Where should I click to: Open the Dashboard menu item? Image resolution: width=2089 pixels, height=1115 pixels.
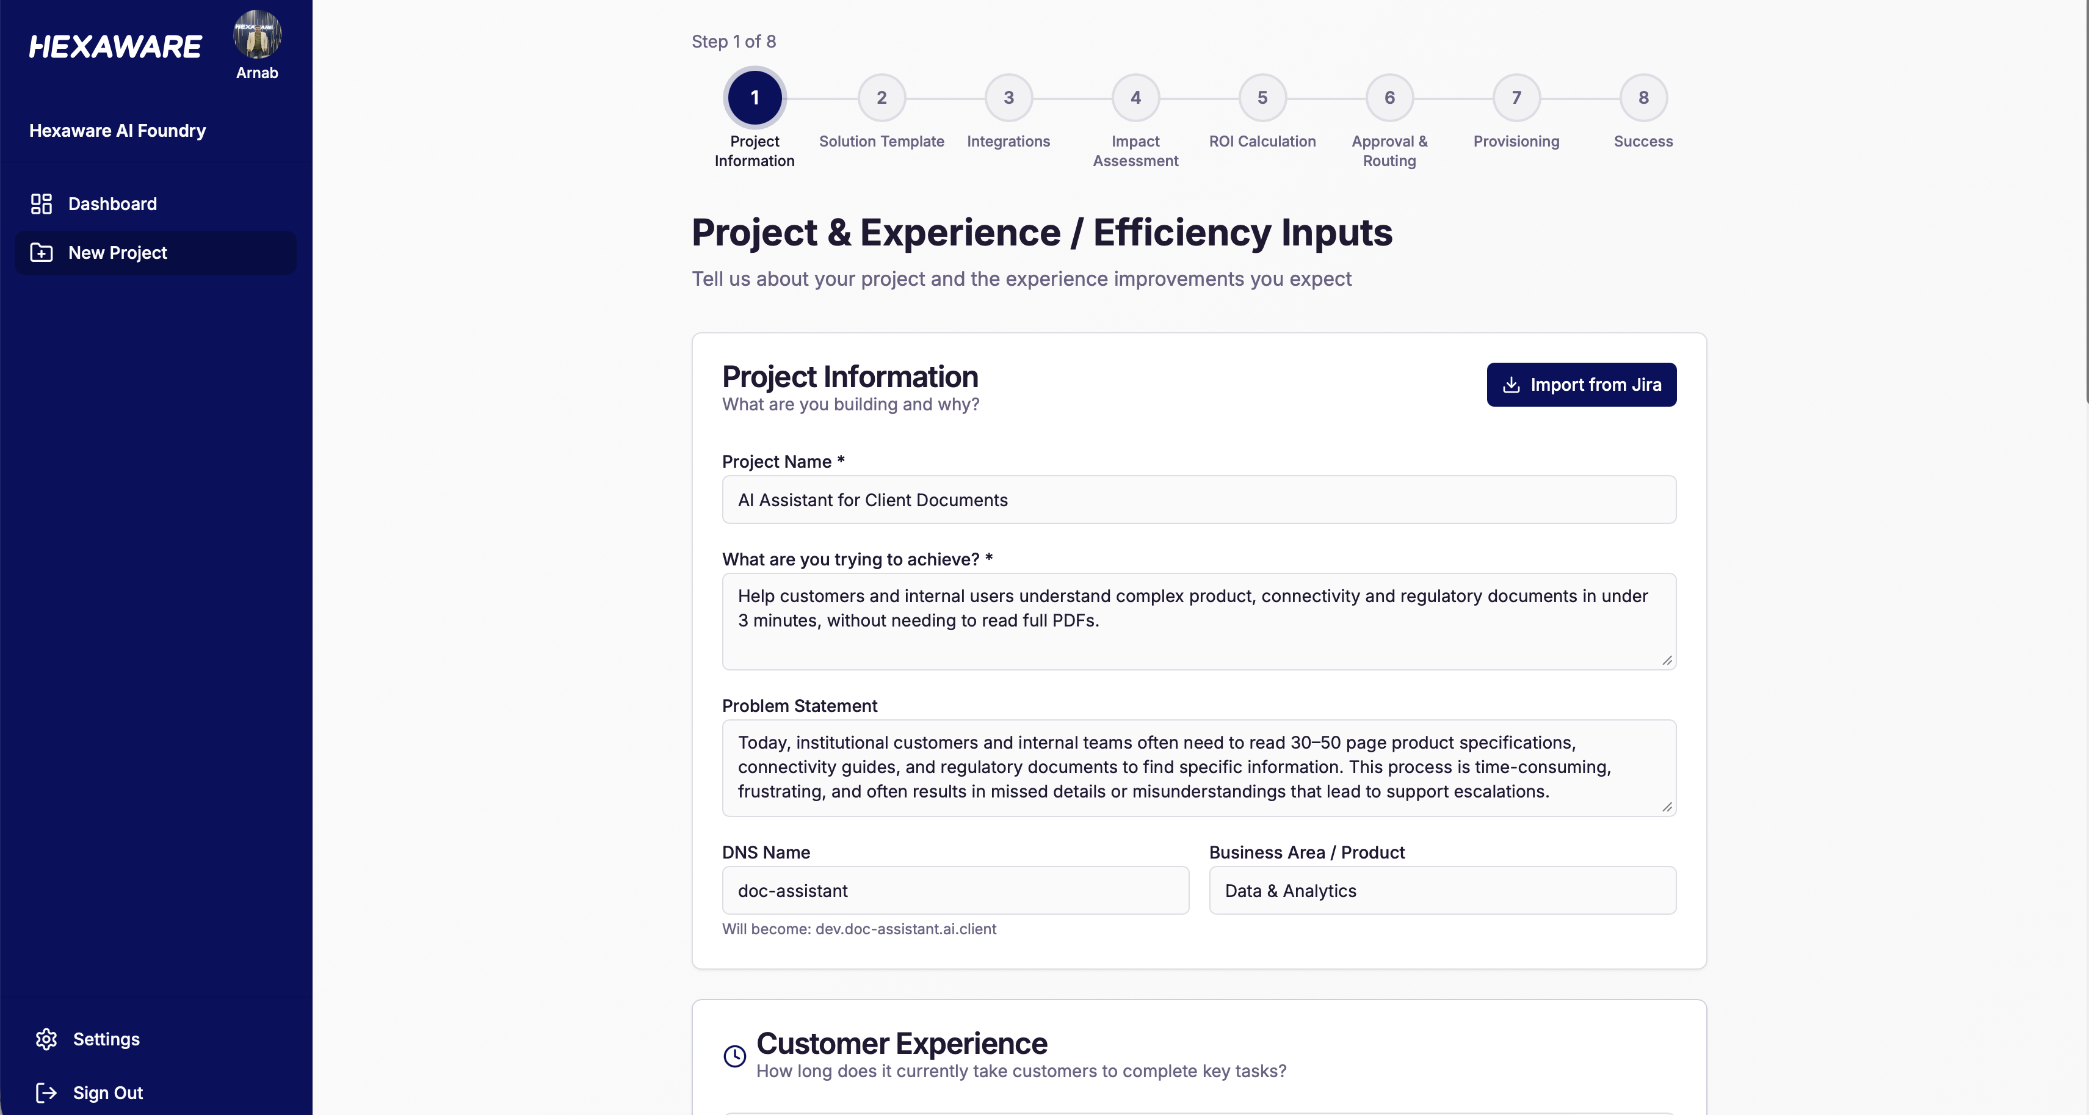pyautogui.click(x=113, y=203)
